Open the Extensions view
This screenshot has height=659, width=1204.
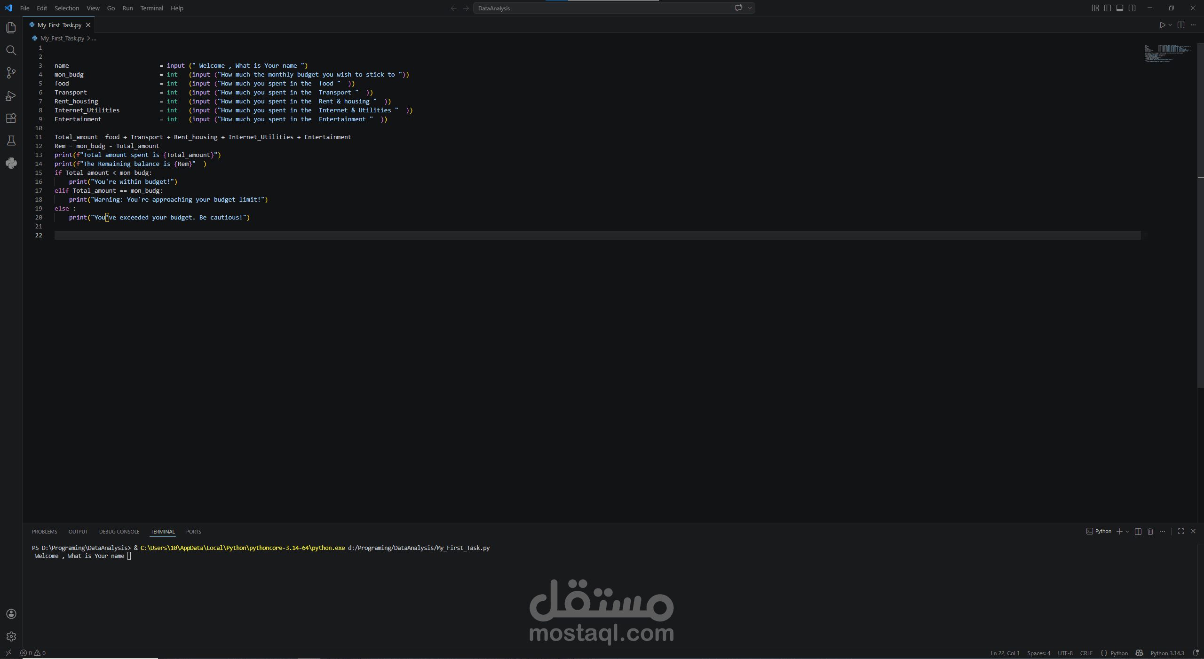tap(11, 118)
